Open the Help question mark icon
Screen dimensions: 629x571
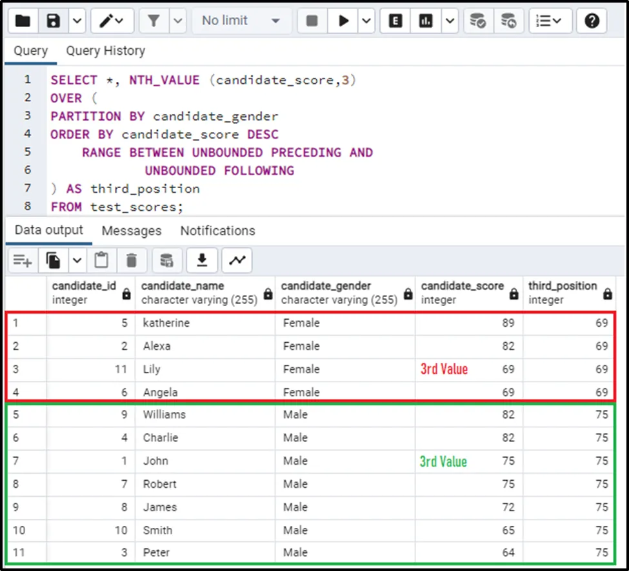592,21
